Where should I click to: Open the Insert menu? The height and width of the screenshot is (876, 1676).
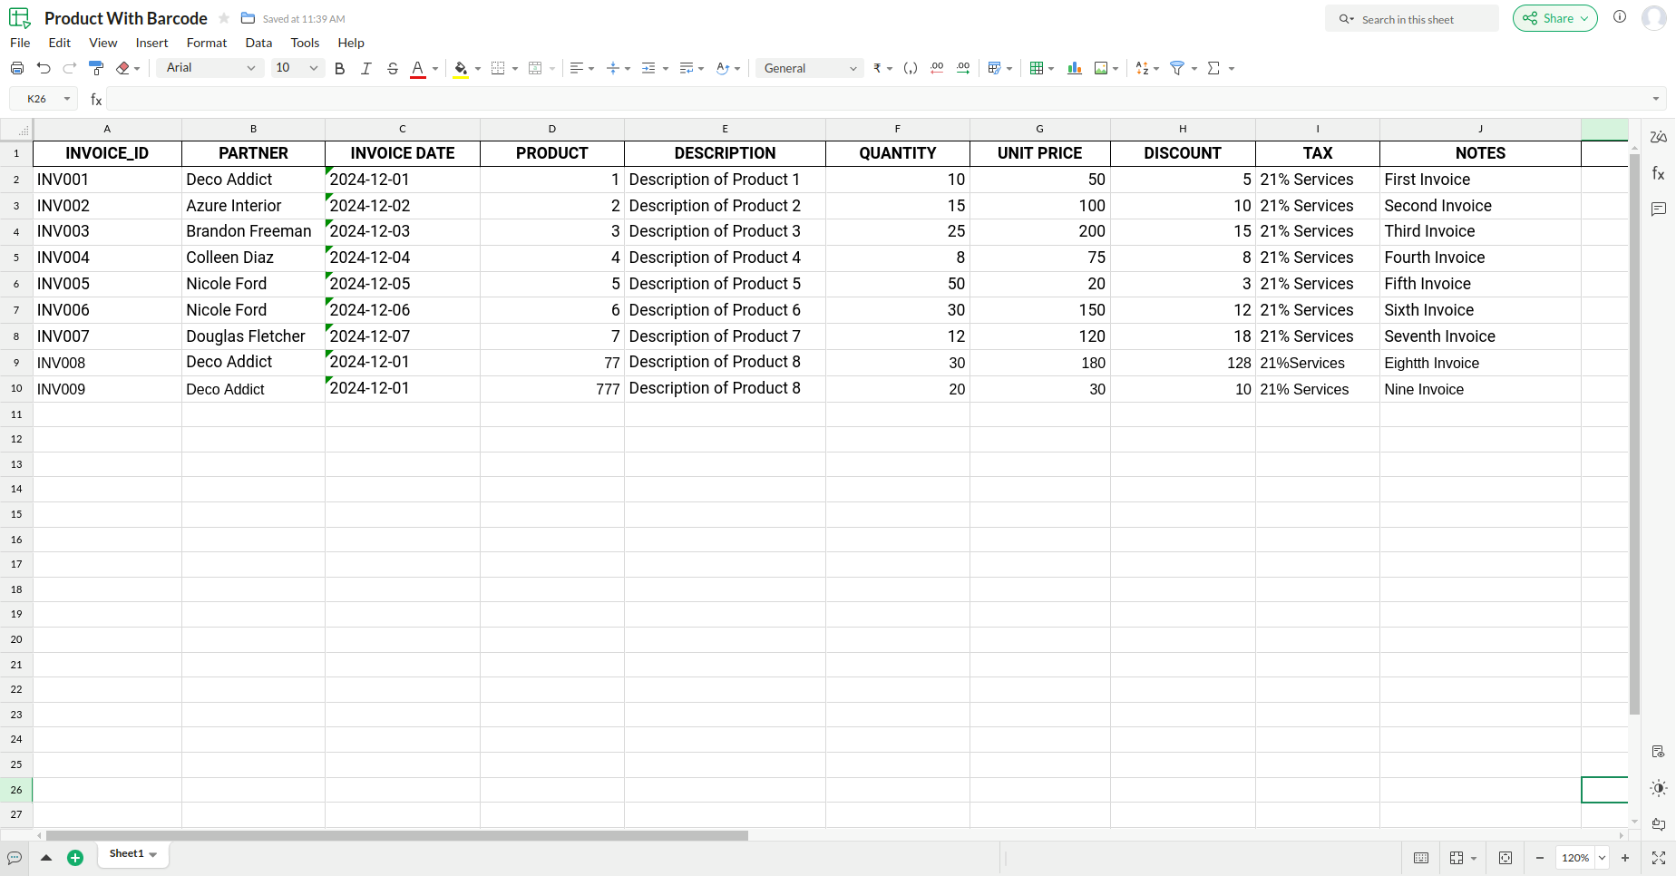pos(151,43)
